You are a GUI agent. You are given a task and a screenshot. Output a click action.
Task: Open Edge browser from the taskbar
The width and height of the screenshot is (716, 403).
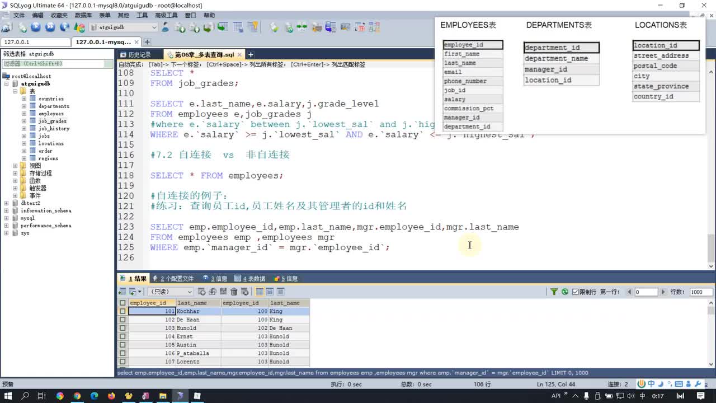(x=94, y=396)
